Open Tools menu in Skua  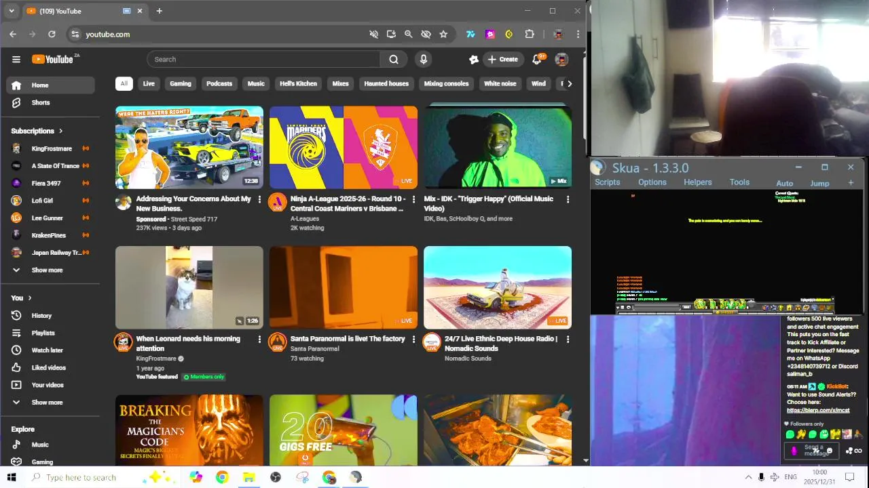(739, 182)
